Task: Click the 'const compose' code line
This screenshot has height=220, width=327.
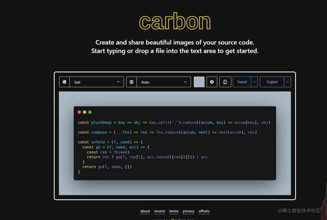Action: point(167,132)
